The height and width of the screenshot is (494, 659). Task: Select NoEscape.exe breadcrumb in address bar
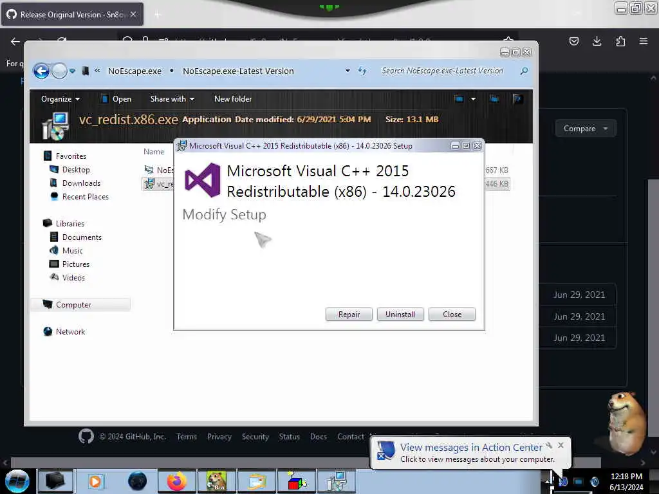(135, 71)
